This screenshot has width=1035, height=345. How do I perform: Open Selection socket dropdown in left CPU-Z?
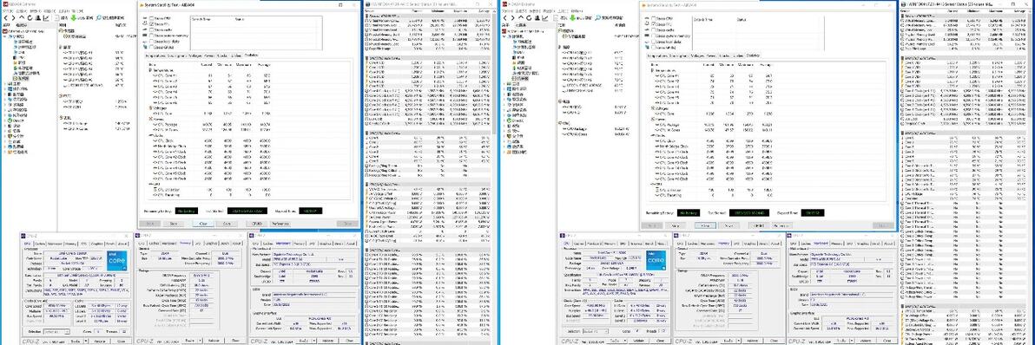click(56, 332)
